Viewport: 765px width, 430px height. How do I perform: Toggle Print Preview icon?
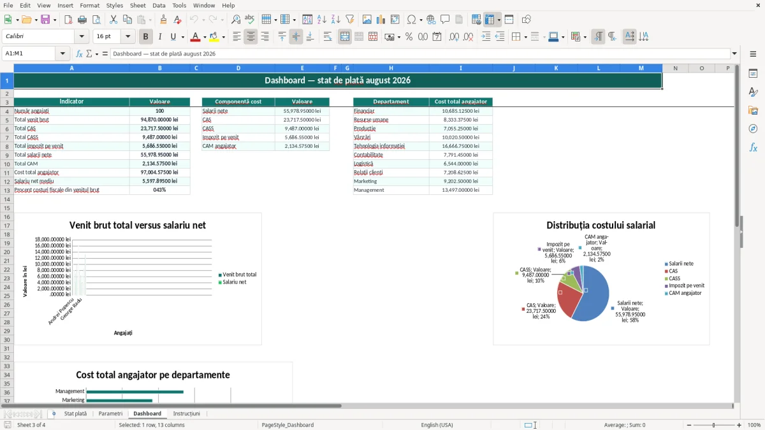(96, 20)
